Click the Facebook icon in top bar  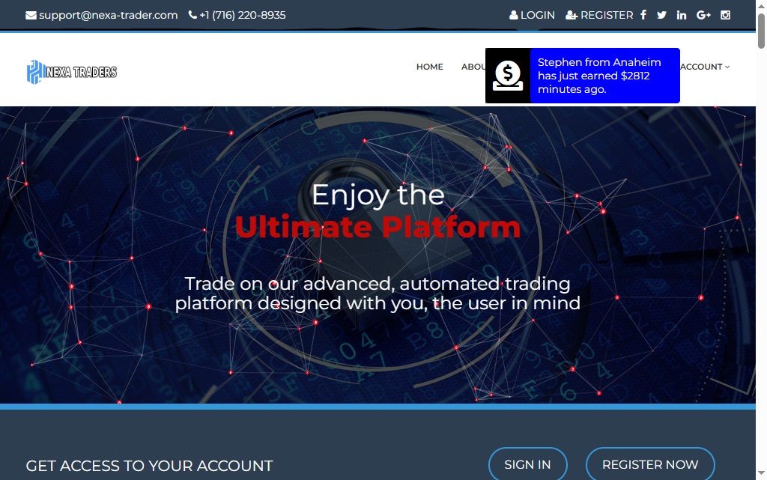[643, 15]
